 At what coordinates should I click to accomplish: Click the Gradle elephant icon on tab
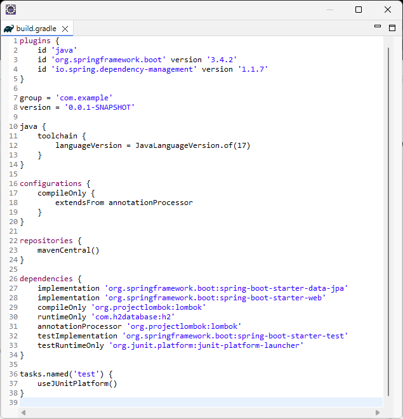point(9,29)
